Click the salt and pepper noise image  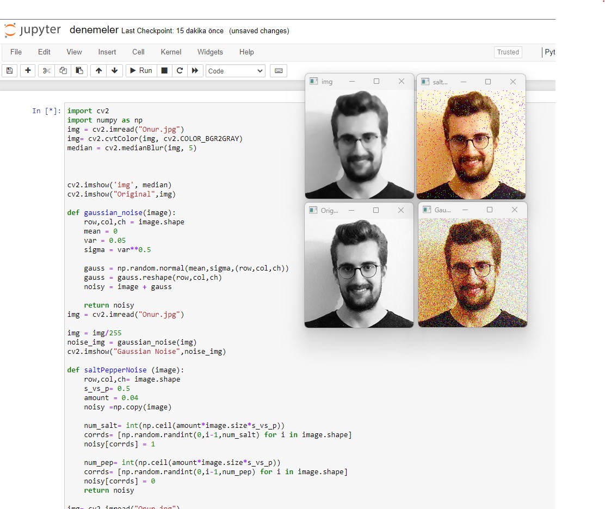(471, 144)
